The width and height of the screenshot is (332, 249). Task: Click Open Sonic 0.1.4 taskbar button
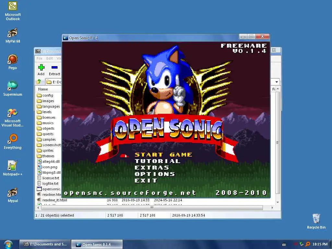coord(97,244)
